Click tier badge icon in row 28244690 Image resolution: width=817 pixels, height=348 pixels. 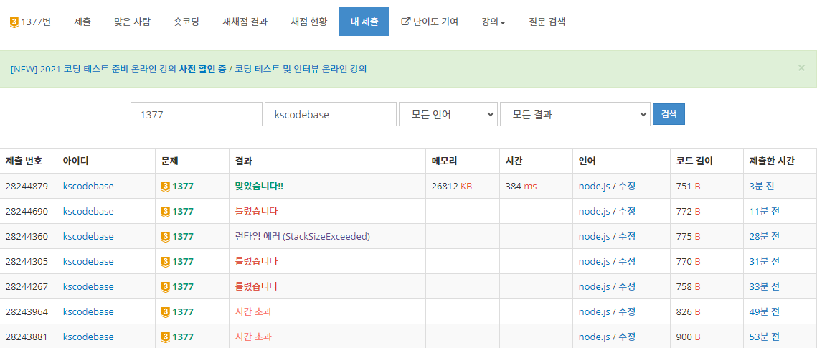coord(166,211)
